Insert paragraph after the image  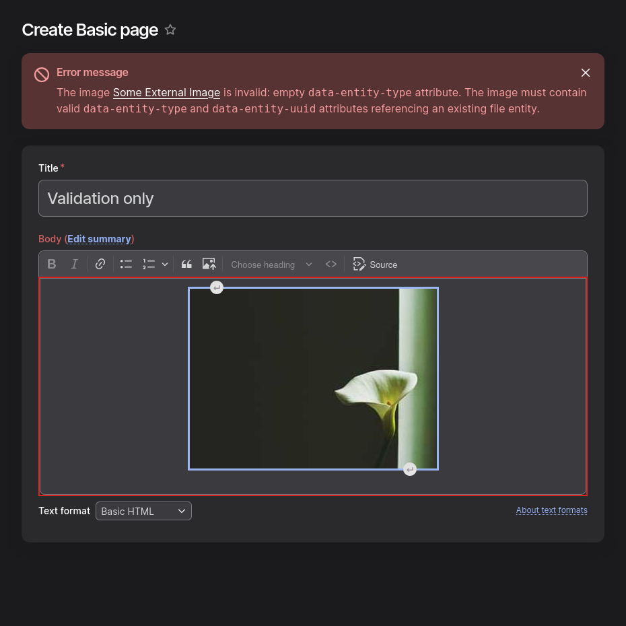pyautogui.click(x=410, y=470)
